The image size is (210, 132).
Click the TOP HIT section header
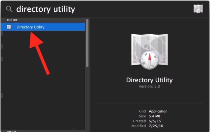[x=12, y=20]
